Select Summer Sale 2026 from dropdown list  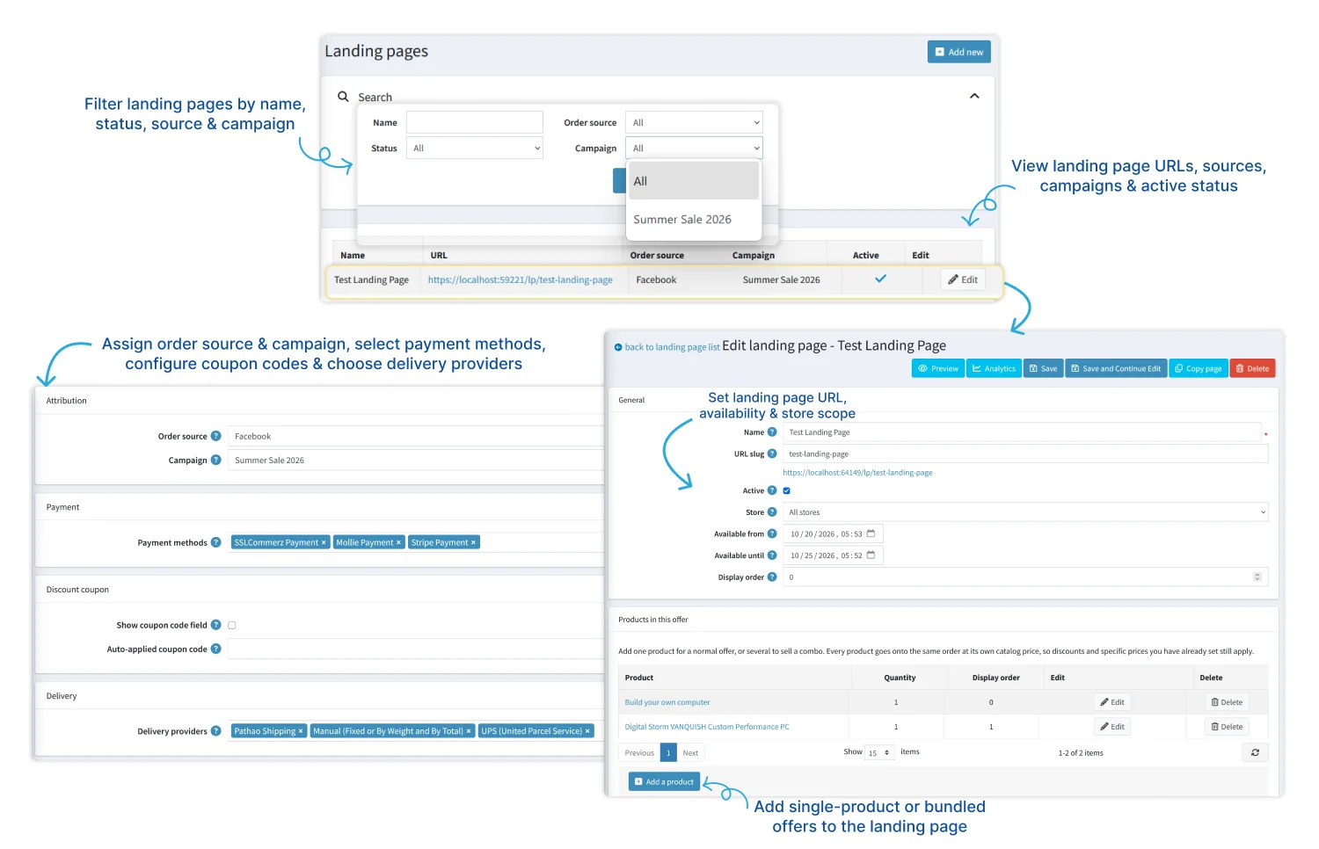(x=694, y=220)
